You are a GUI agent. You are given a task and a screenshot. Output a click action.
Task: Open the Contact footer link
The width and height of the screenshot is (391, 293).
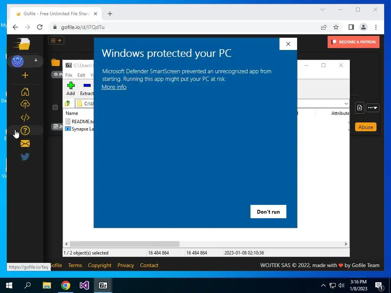point(149,265)
